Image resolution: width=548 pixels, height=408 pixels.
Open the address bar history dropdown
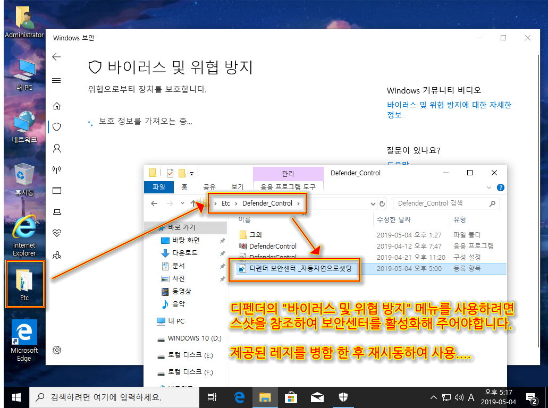coord(373,203)
